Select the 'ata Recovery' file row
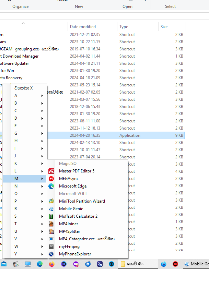This screenshot has height=289, width=209. point(92,78)
